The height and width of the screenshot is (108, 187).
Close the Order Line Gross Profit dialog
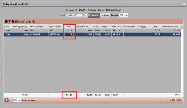click(184, 4)
